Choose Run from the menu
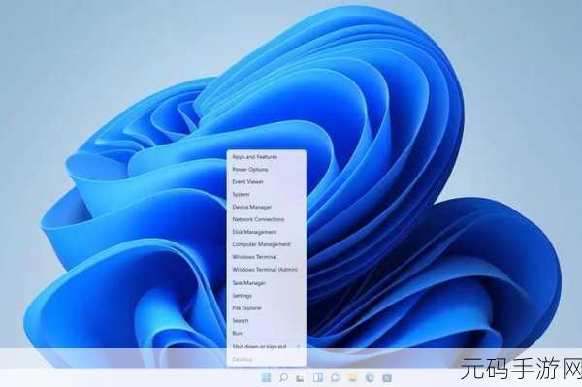The image size is (582, 387). [x=267, y=334]
